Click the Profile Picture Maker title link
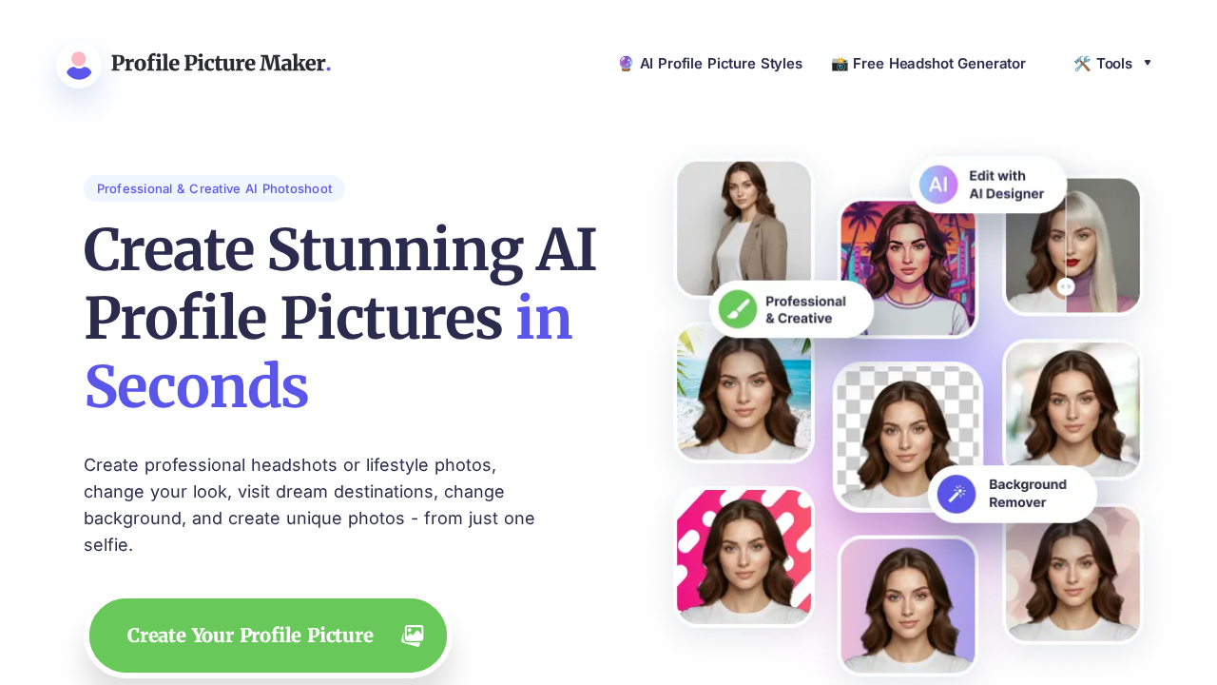Screen dimensions: 1217x685 click(221, 64)
